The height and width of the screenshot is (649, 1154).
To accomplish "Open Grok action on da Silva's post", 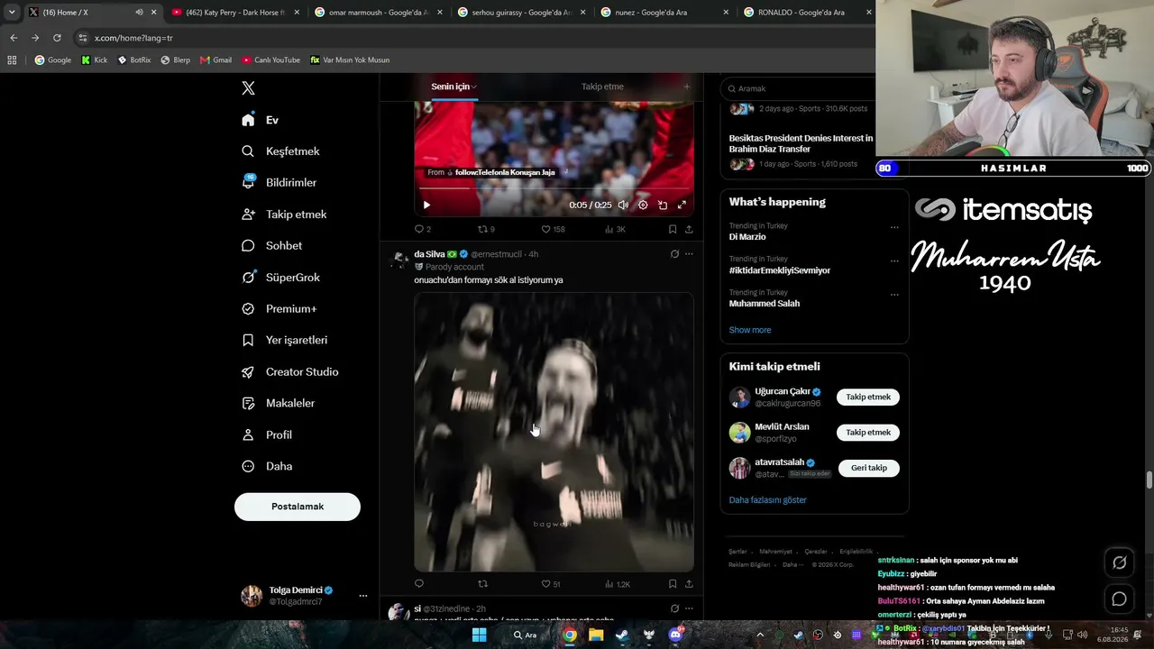I will [x=674, y=254].
